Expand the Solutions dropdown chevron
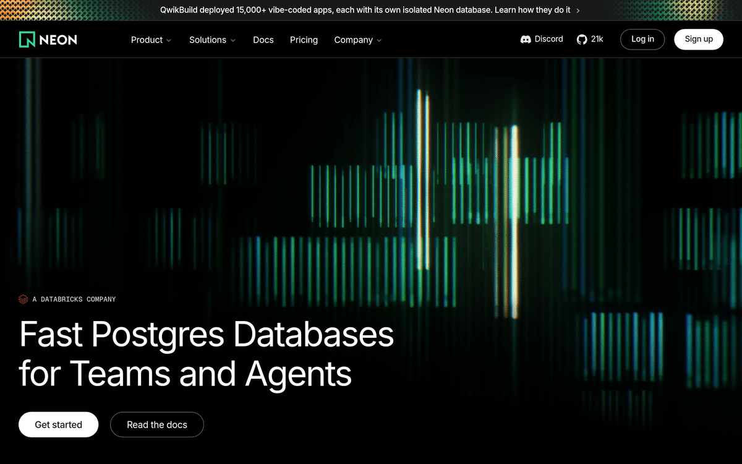 [x=233, y=40]
